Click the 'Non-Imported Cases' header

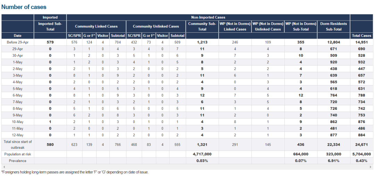click(x=208, y=17)
